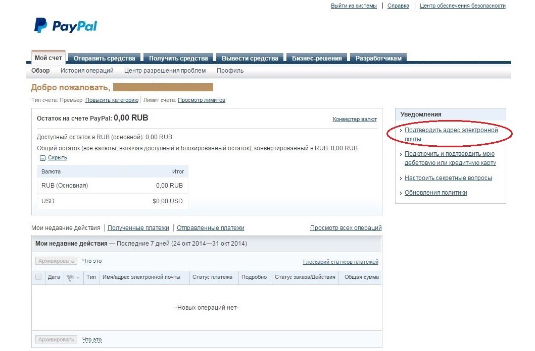This screenshot has height=351, width=535.
Task: Click the RUB (Основная) row
Action: [x=113, y=186]
